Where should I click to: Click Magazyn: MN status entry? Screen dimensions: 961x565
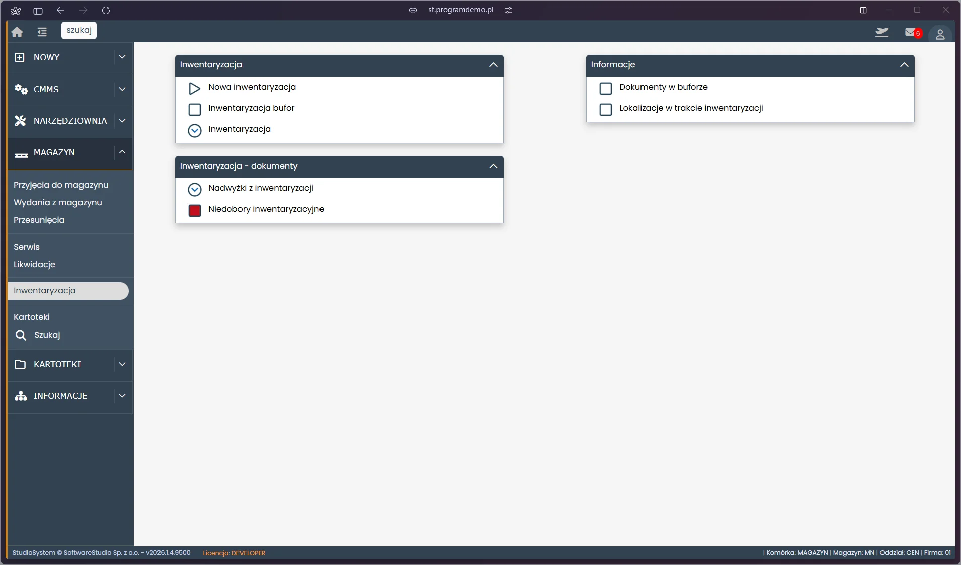pyautogui.click(x=854, y=552)
